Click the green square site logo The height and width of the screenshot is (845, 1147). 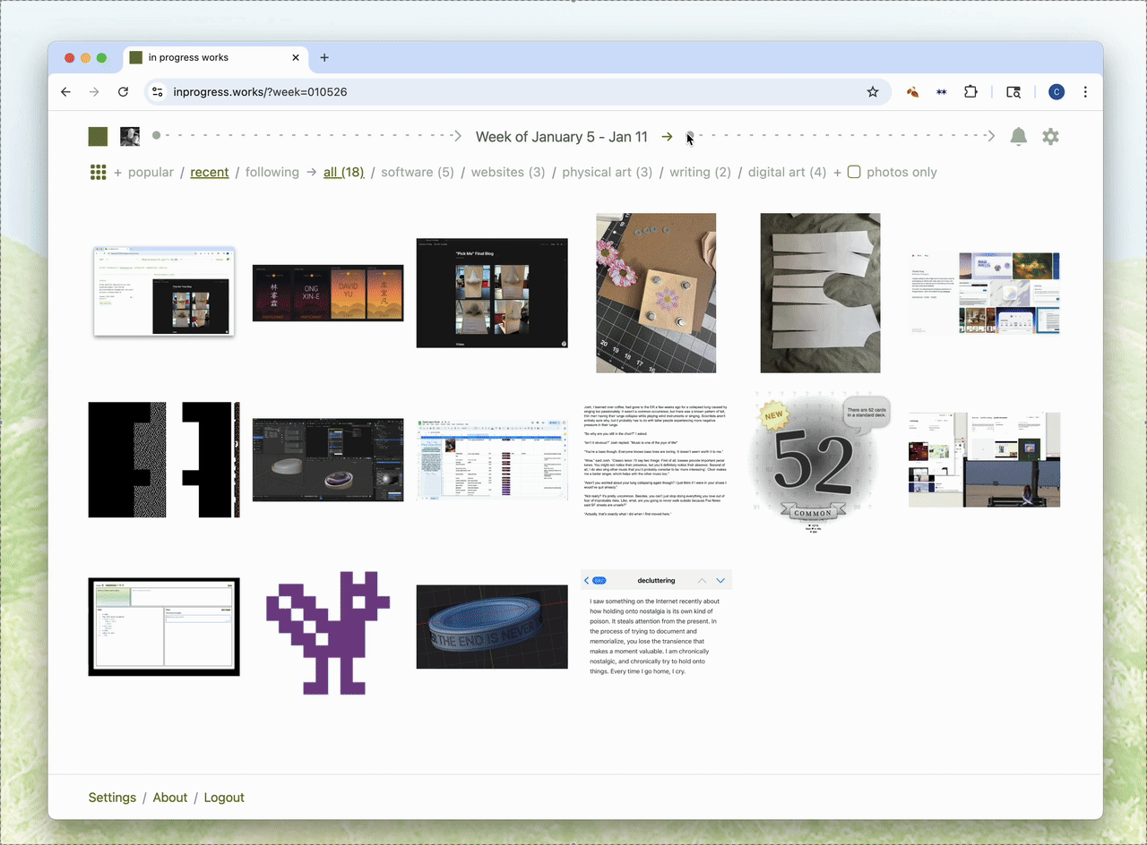coord(98,136)
